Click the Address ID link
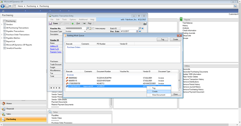241x126 pixels. pyautogui.click(x=54, y=46)
